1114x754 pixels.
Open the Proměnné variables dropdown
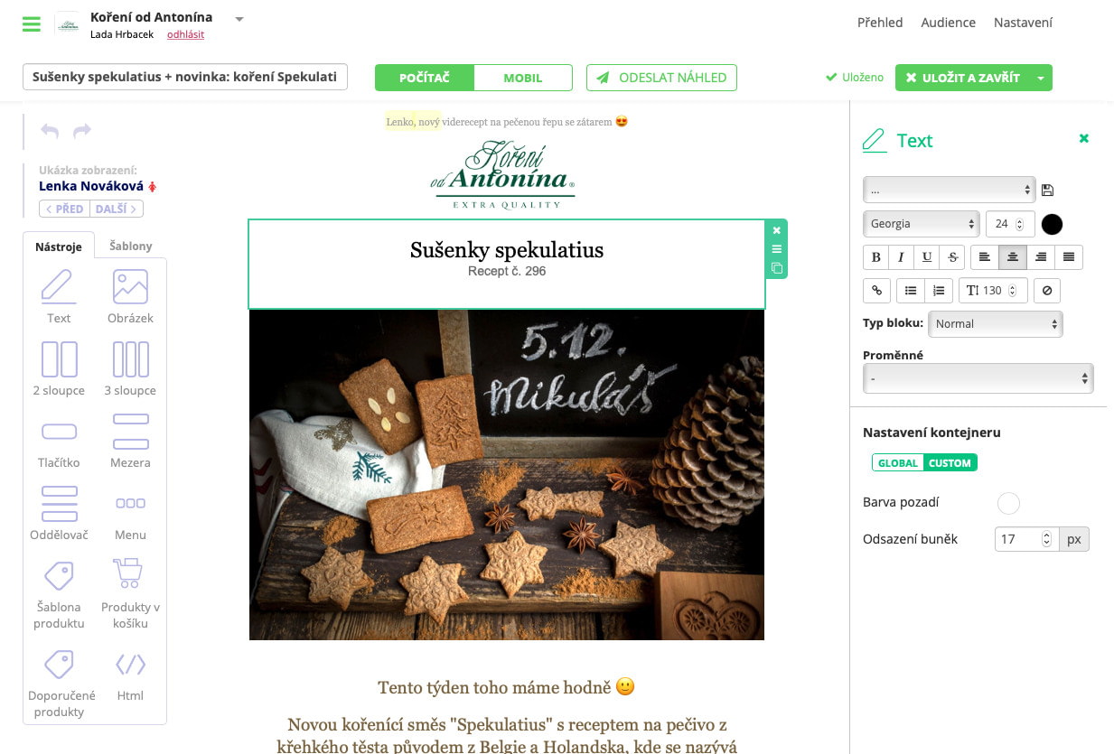pyautogui.click(x=978, y=379)
